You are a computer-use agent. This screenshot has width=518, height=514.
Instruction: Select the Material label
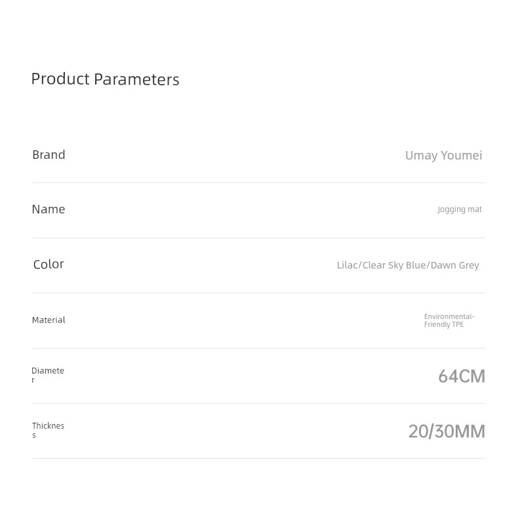point(49,320)
